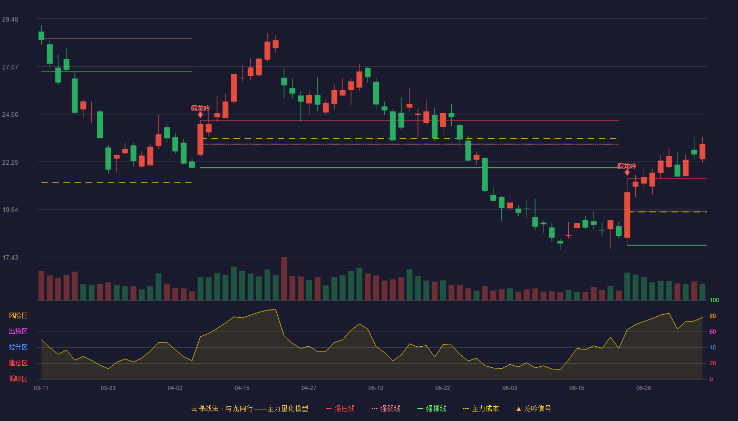Select the 出货区 zone label
This screenshot has width=738, height=421.
[x=18, y=332]
